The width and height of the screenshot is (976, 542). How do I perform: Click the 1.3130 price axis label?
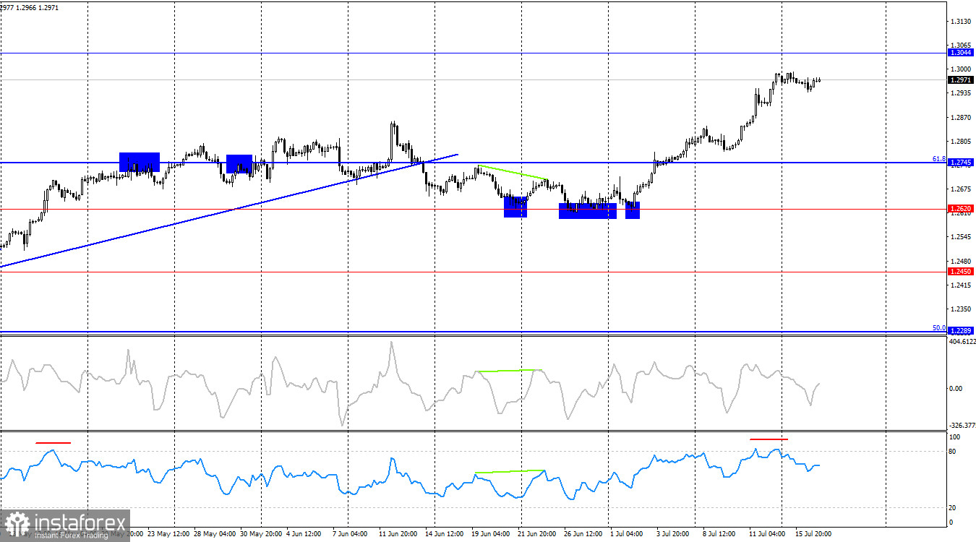point(962,22)
